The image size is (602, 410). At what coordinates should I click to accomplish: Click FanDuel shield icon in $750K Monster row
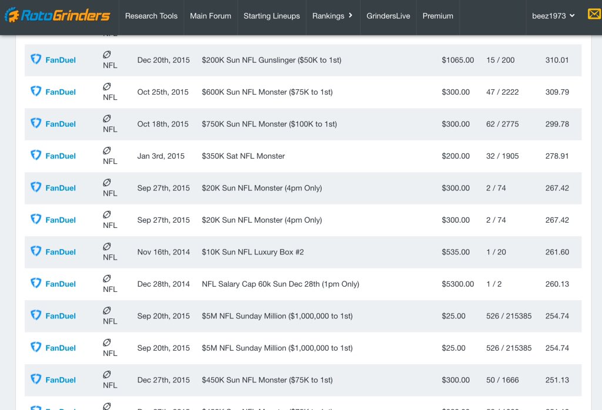(36, 123)
